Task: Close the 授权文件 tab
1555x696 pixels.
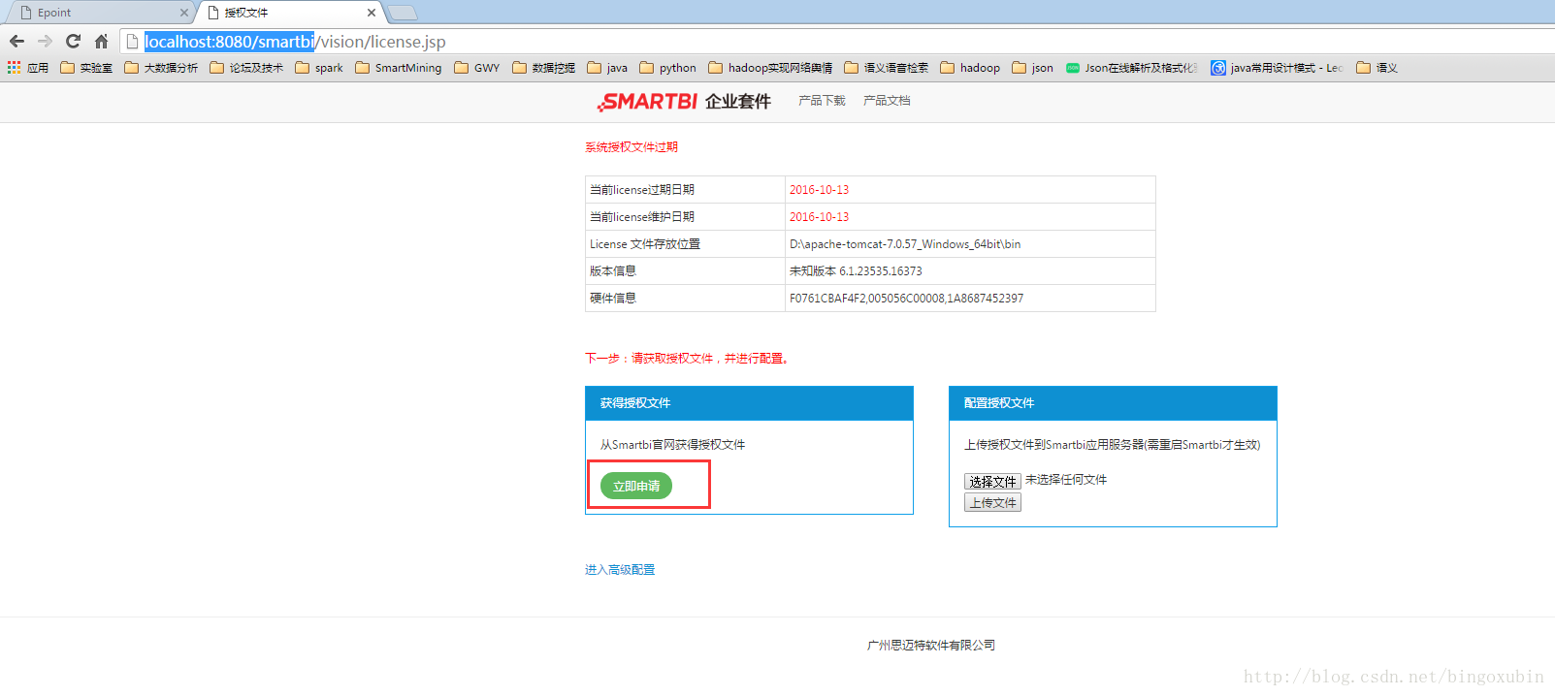Action: pos(372,13)
